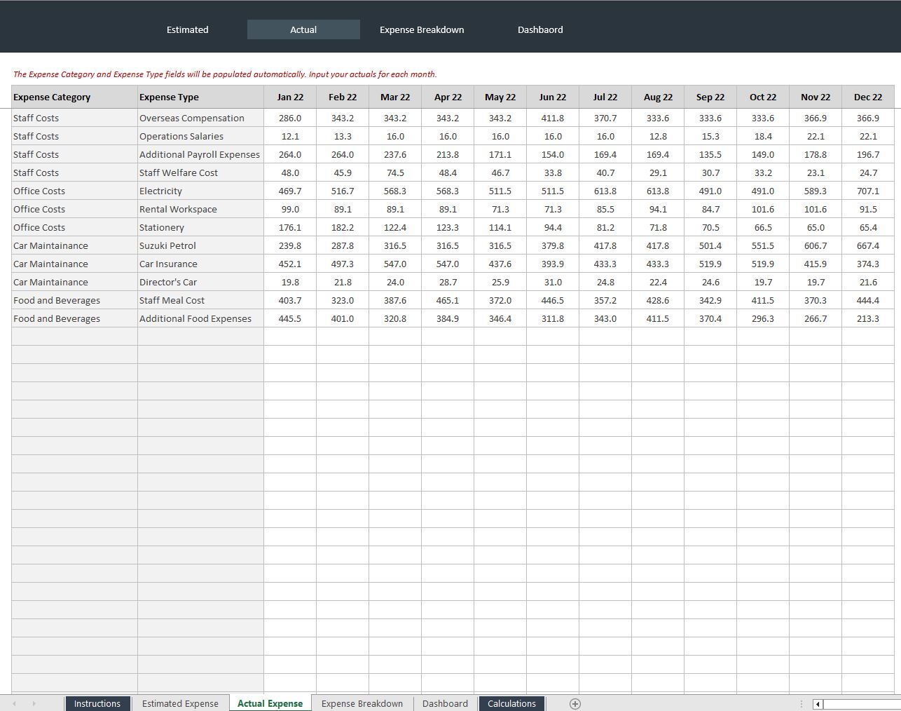Select the Stationery cell
The width and height of the screenshot is (901, 711).
click(x=200, y=227)
